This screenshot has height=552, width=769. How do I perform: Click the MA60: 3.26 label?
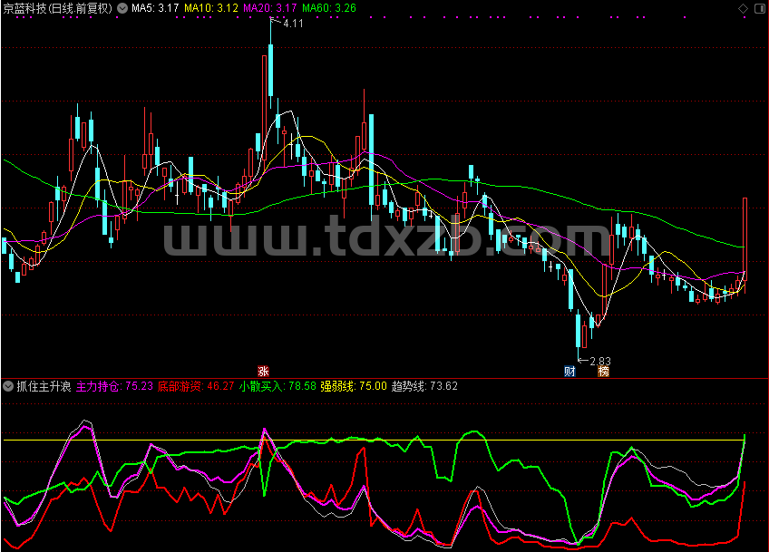pyautogui.click(x=329, y=8)
